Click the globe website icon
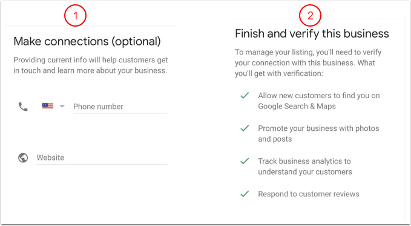This screenshot has width=411, height=226. pos(23,158)
